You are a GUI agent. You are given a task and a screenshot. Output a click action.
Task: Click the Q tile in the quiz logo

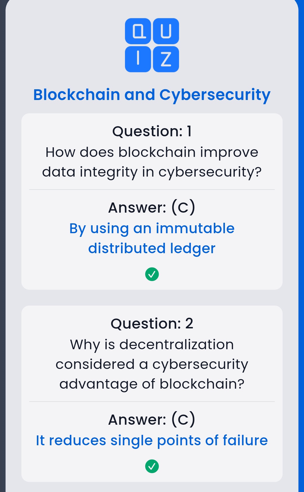pos(138,31)
